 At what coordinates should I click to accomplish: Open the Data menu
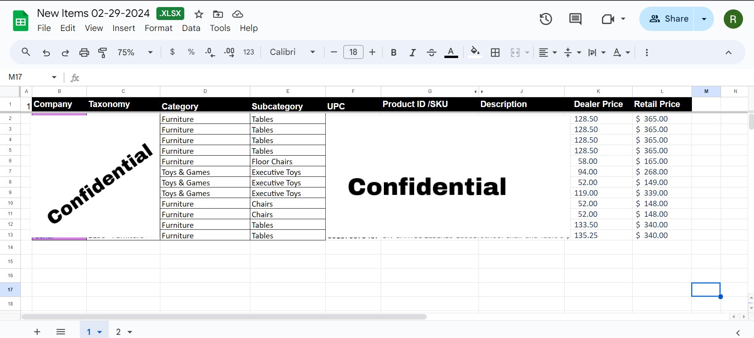pyautogui.click(x=191, y=28)
